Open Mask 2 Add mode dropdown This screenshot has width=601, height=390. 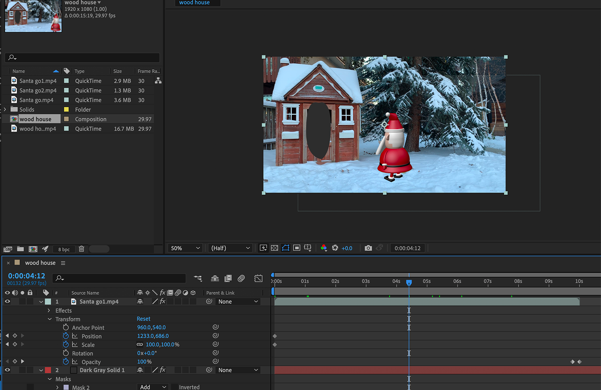pos(153,387)
